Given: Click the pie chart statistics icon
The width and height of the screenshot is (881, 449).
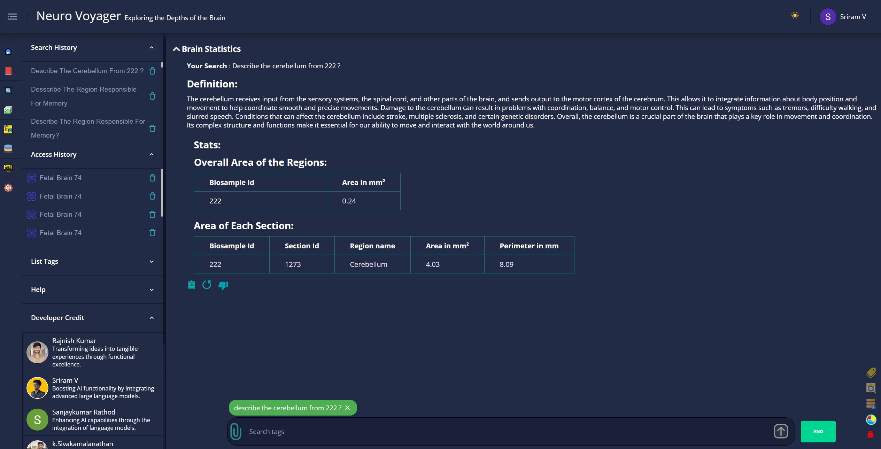Looking at the screenshot, I should (871, 419).
